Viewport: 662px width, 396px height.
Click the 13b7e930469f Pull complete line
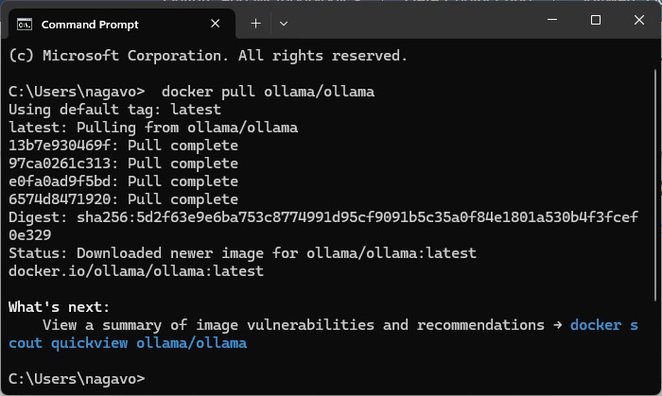click(123, 146)
